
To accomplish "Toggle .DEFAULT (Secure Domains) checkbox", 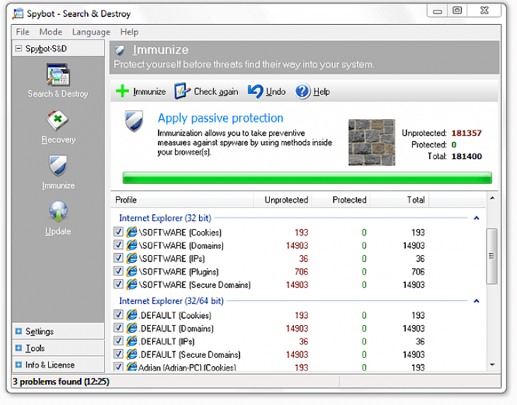I will (118, 354).
